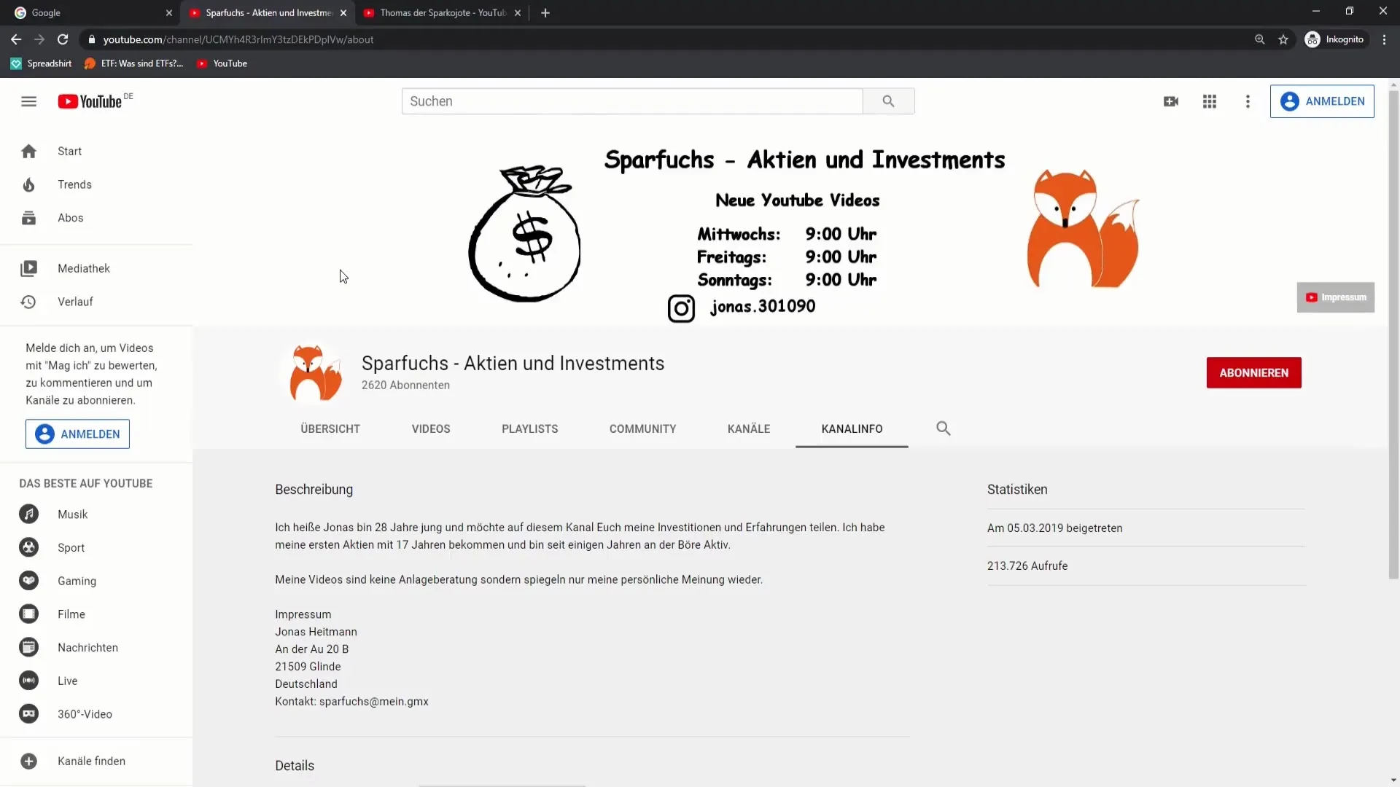1400x787 pixels.
Task: Click the sidebar ANMELDEN button
Action: click(x=77, y=434)
